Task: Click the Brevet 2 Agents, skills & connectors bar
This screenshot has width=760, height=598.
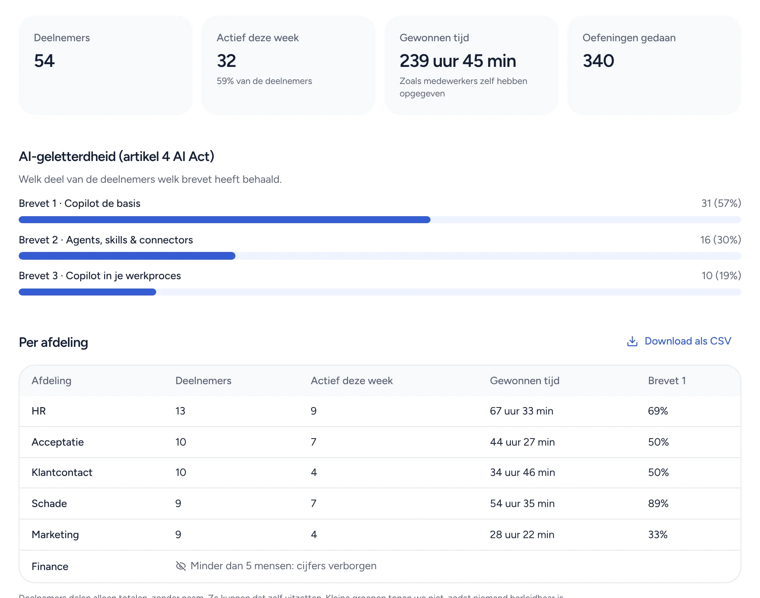Action: pyautogui.click(x=380, y=256)
